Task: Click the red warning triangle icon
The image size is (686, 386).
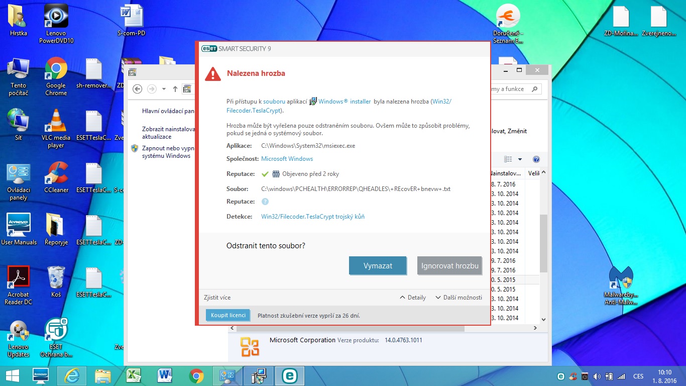Action: (213, 74)
